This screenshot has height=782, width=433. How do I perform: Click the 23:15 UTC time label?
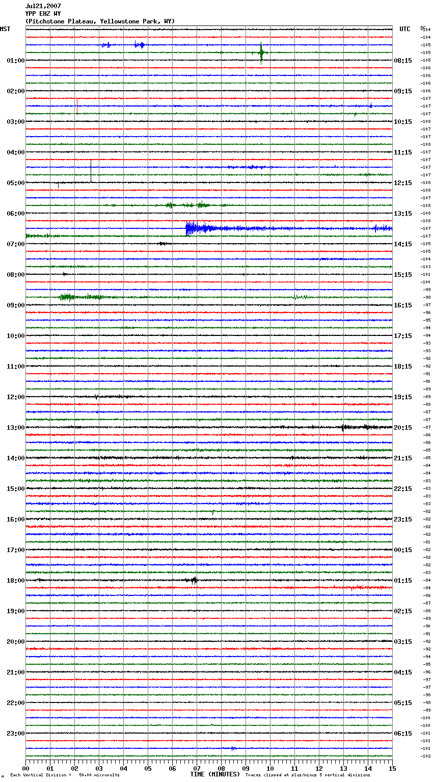tap(403, 519)
